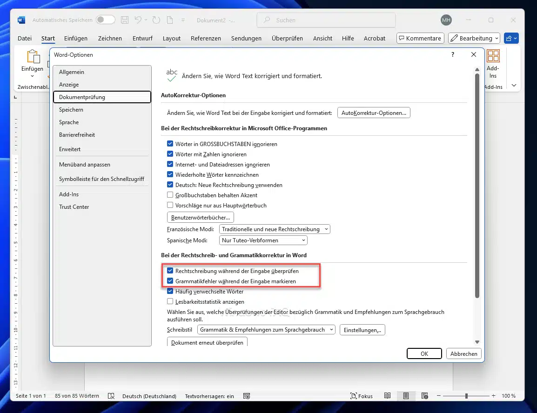The image size is (537, 413).
Task: Open the Bearbeitung mode dropdown
Action: [x=474, y=38]
